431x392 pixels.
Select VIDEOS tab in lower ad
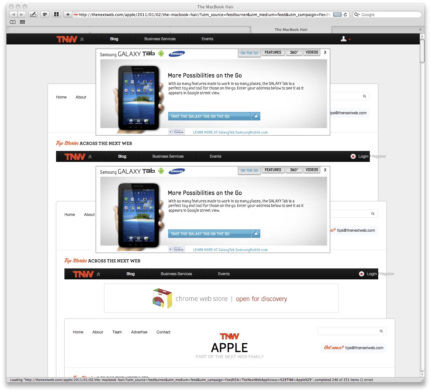coord(312,170)
